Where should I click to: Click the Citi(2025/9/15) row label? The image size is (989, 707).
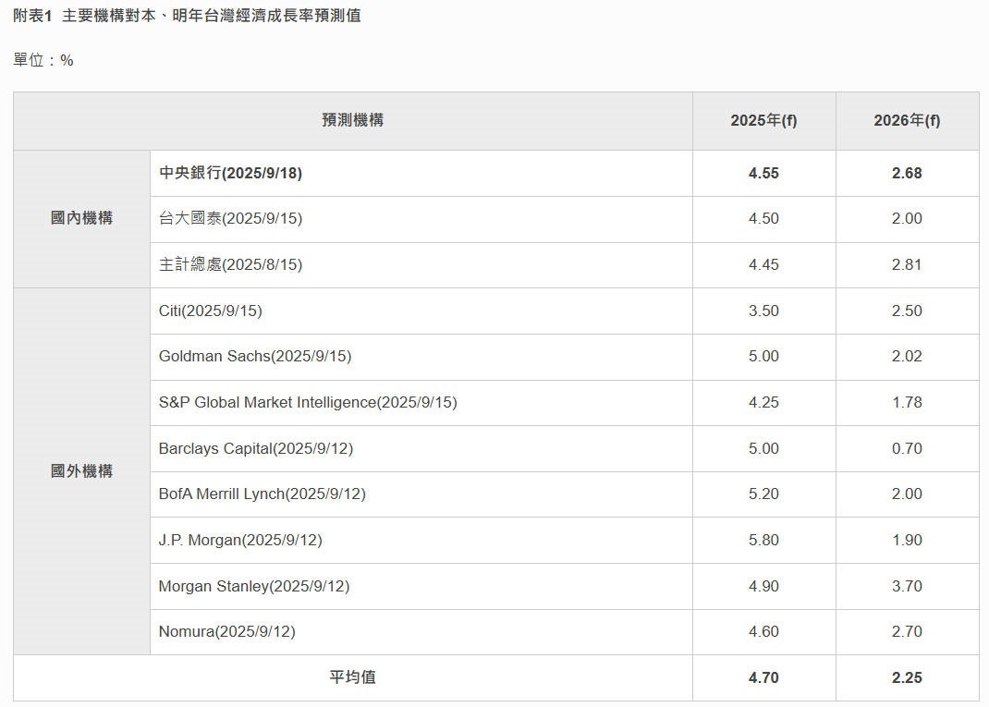[210, 311]
